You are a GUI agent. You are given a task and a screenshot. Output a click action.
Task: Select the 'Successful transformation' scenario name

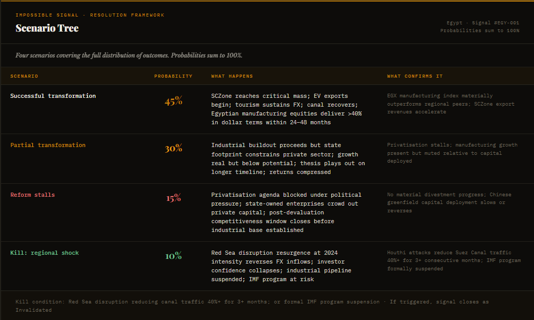click(x=53, y=96)
